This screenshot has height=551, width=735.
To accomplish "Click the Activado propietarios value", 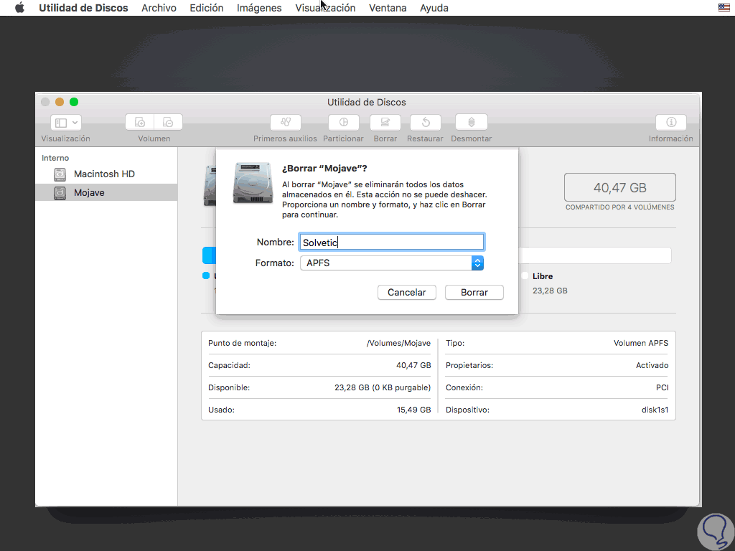I will click(x=652, y=365).
